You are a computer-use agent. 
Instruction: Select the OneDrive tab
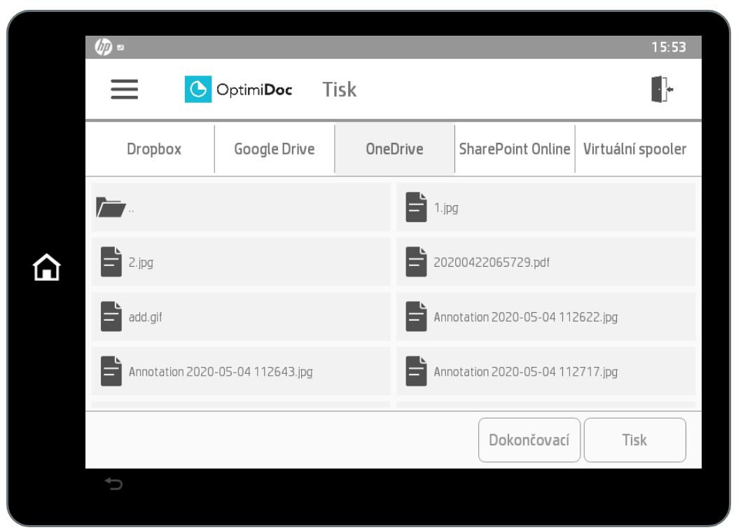395,149
